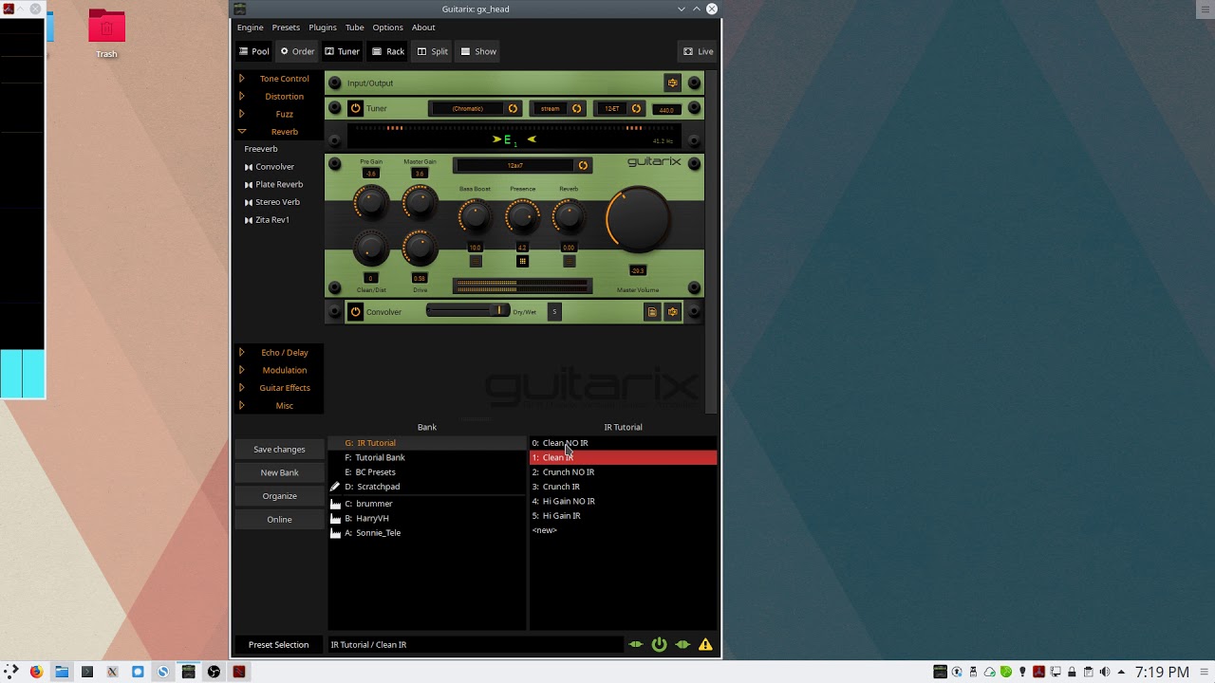Click the volume icon in the system tray
The image size is (1215, 683).
[1104, 672]
